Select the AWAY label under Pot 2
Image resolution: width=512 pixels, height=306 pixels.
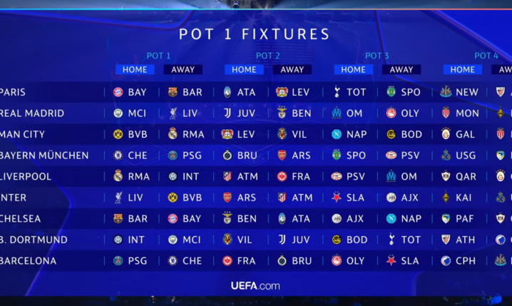pos(292,70)
